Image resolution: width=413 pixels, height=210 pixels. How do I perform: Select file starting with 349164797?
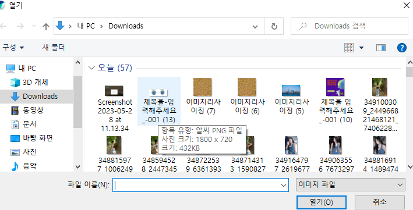292,154
